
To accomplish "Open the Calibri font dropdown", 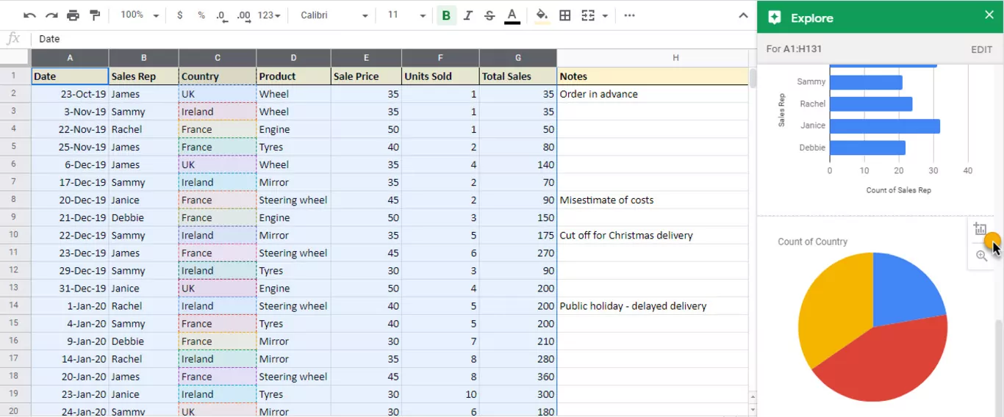I will 334,15.
